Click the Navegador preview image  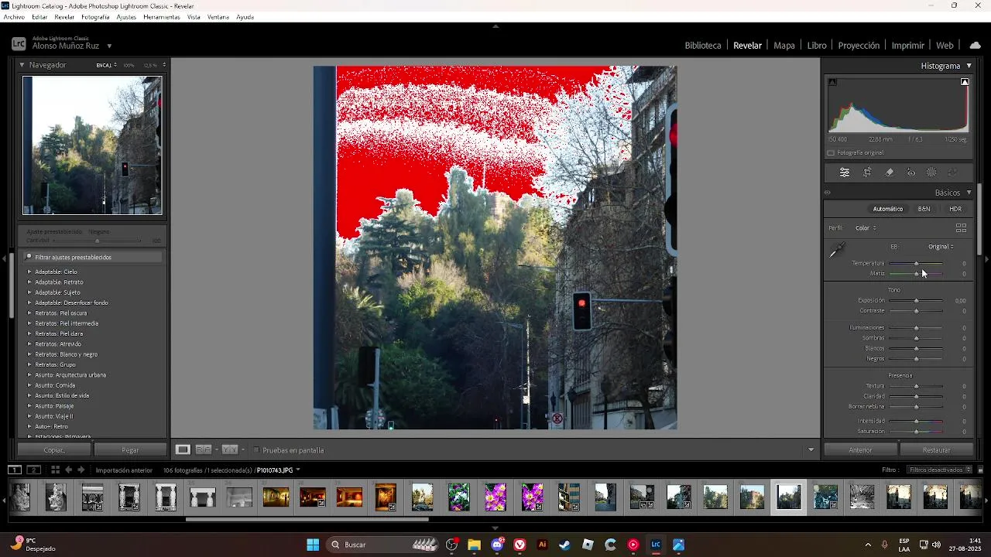click(92, 145)
